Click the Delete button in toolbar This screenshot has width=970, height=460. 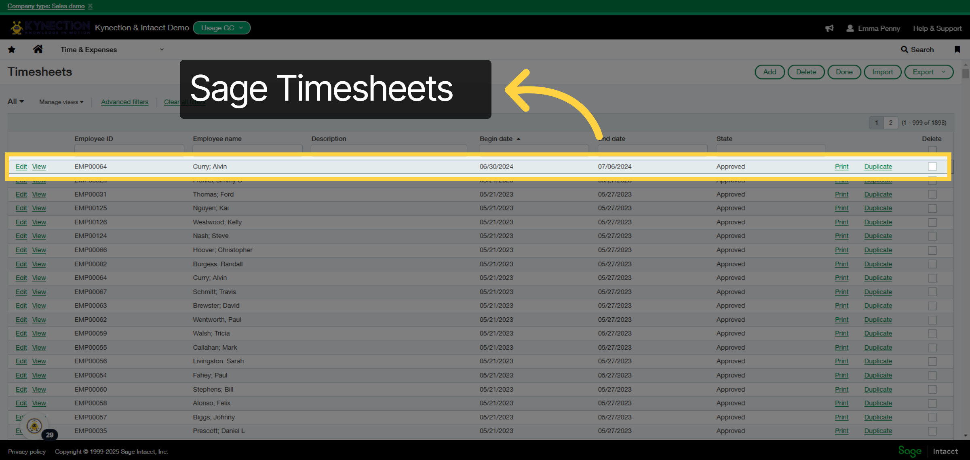pos(806,72)
